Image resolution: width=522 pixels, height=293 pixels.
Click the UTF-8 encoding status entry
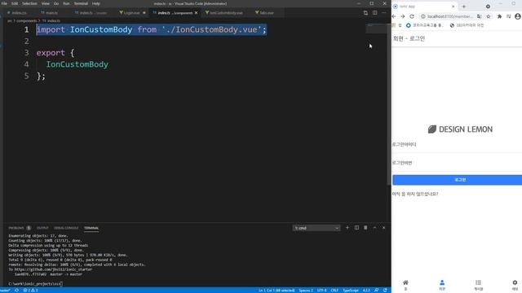321,290
